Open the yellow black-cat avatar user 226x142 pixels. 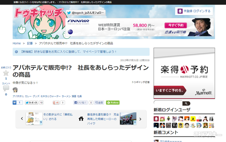pyautogui.click(x=193, y=119)
